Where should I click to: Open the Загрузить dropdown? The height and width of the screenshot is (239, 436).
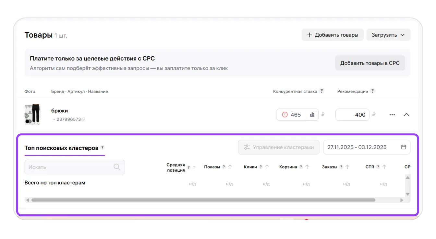pyautogui.click(x=388, y=35)
